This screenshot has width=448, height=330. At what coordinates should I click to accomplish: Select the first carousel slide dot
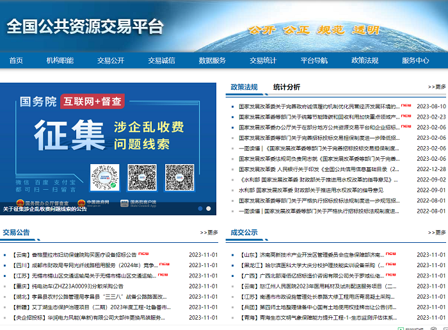200,208
